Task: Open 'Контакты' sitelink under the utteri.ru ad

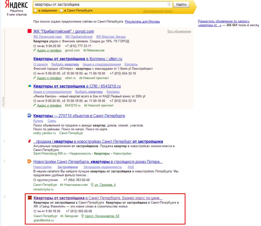Action: coord(131,64)
